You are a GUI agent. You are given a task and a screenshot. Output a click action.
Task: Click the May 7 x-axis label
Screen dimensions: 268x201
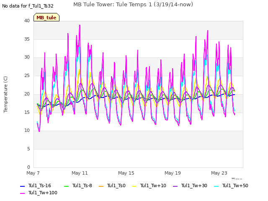[33, 173]
